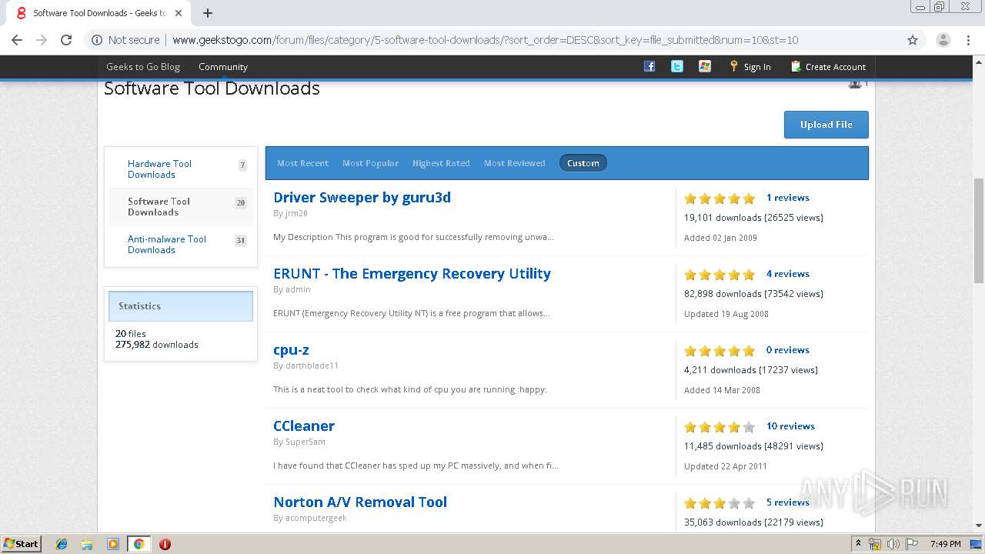This screenshot has width=985, height=554.
Task: Open a new browser tab with the plus icon
Action: (x=208, y=13)
